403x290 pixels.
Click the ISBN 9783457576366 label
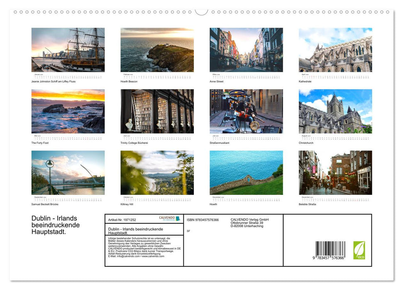203,219
